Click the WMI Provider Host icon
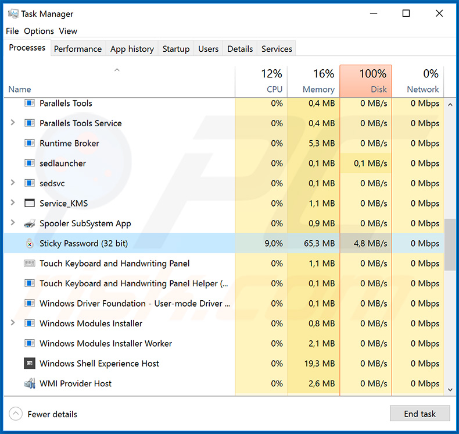 pos(30,383)
